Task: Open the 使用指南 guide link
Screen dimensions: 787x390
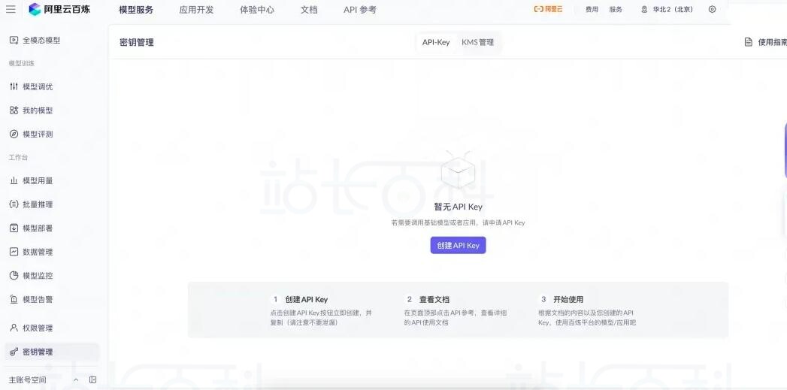Action: pos(767,43)
